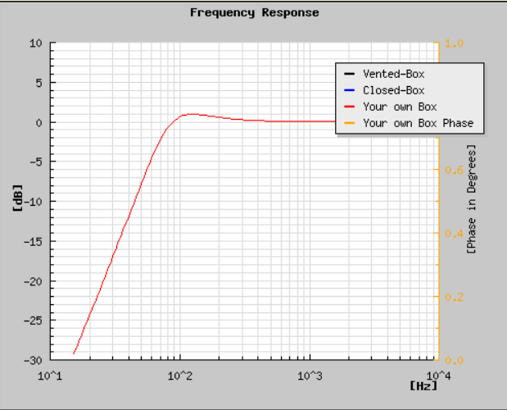Click the [Hz] axis label
Screen dimensions: 507x410
tap(423, 385)
